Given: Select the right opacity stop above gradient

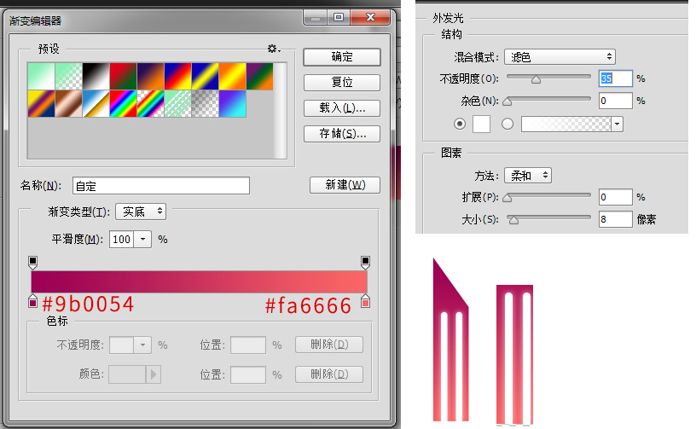Looking at the screenshot, I should click(365, 262).
